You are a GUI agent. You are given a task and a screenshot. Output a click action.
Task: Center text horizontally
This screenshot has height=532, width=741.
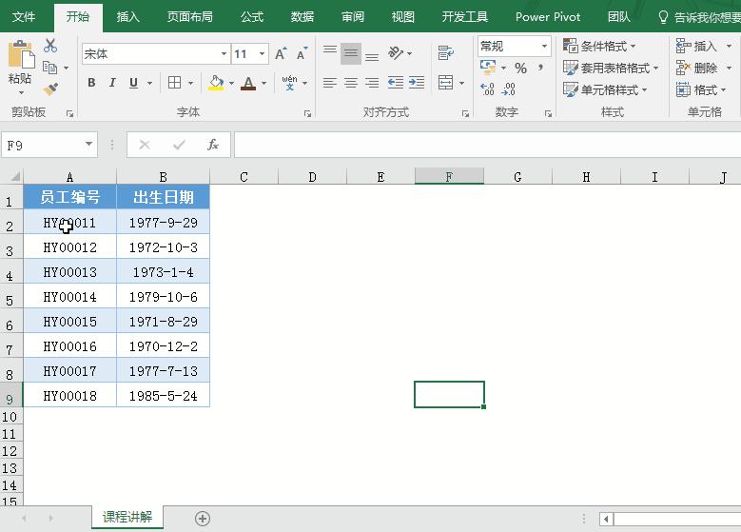(x=351, y=83)
